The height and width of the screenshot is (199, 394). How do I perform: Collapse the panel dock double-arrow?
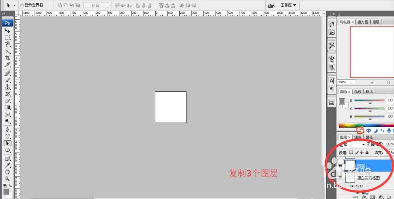[x=334, y=14]
